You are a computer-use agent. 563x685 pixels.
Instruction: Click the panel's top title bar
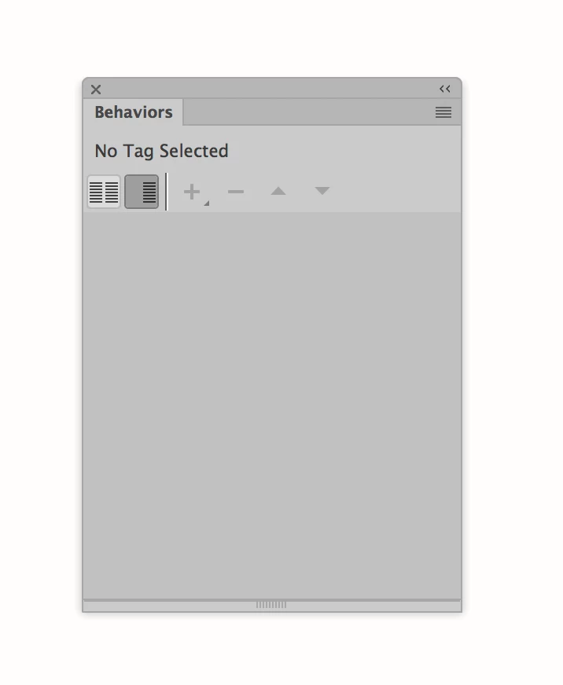271,89
